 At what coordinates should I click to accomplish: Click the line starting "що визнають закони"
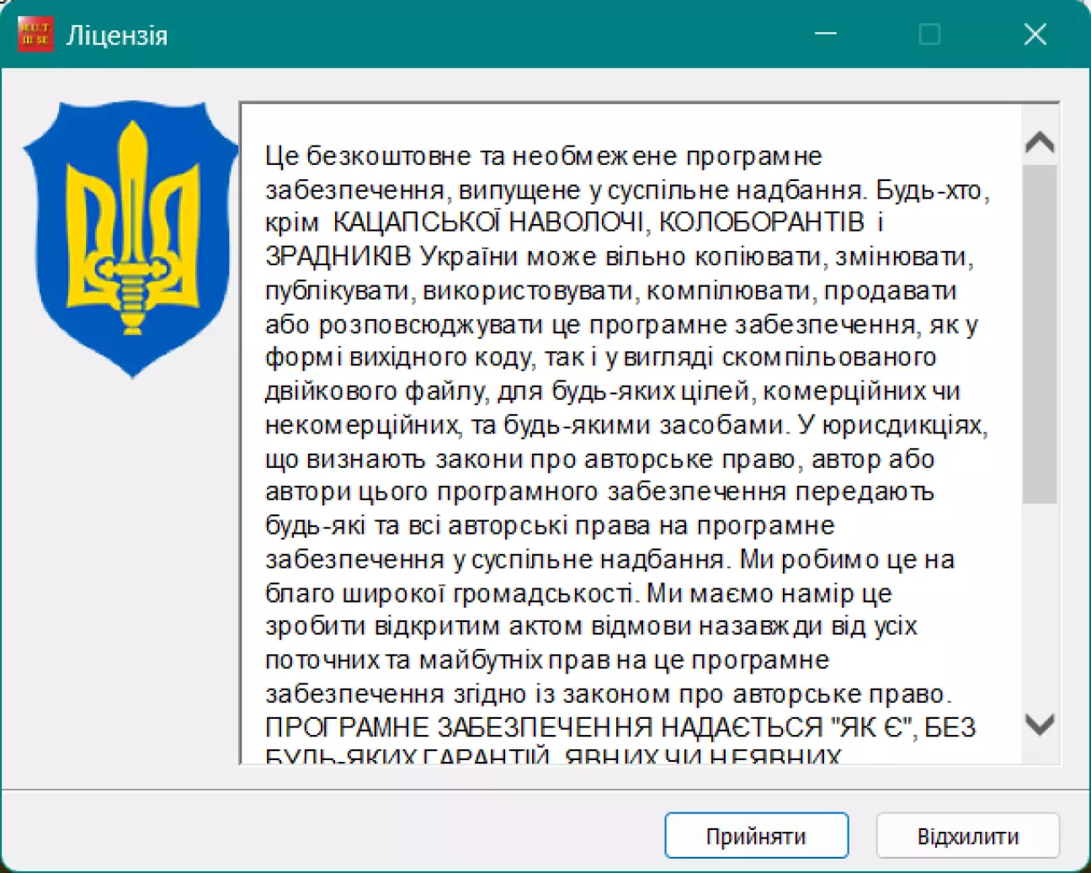tap(599, 459)
